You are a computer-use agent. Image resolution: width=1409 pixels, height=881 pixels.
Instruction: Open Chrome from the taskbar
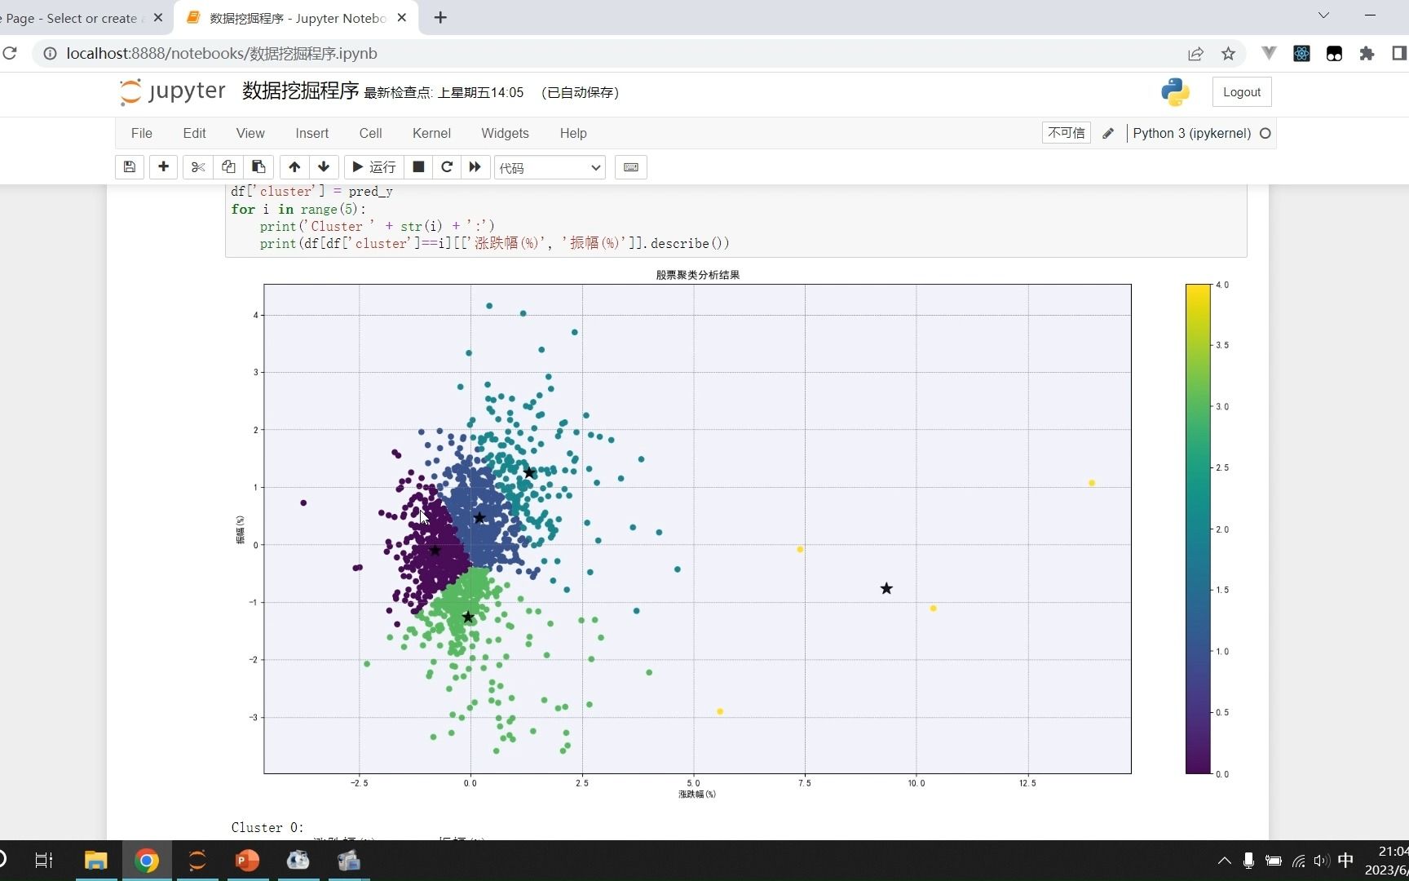(147, 861)
